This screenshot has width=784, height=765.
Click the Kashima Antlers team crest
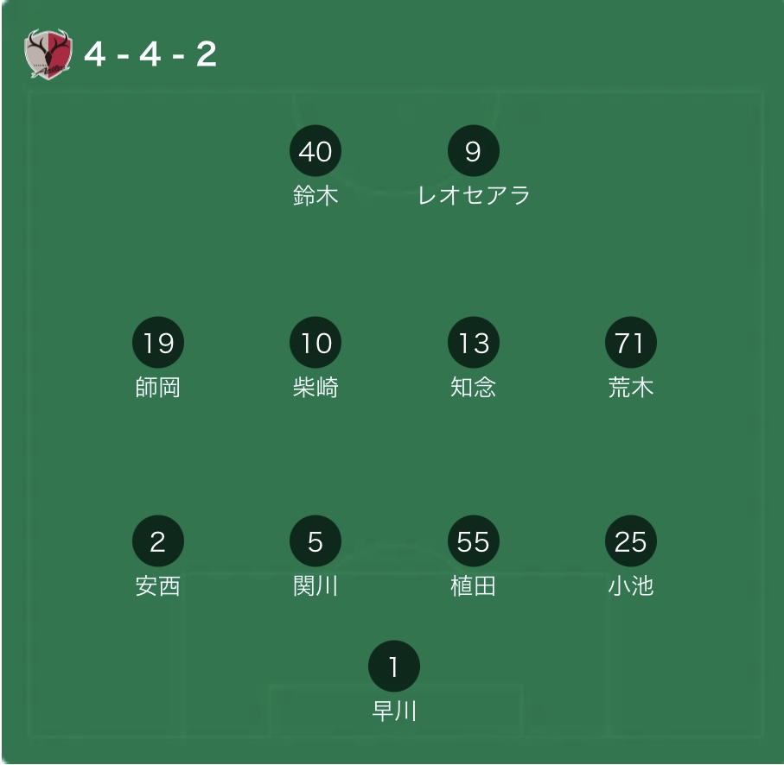coord(48,54)
